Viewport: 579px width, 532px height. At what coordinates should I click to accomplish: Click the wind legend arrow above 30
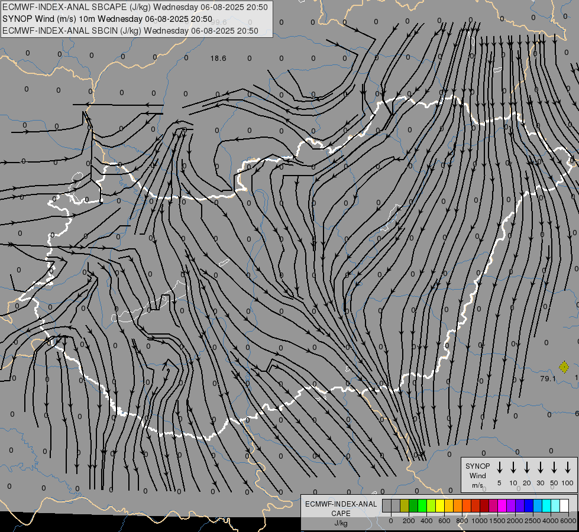pyautogui.click(x=540, y=468)
